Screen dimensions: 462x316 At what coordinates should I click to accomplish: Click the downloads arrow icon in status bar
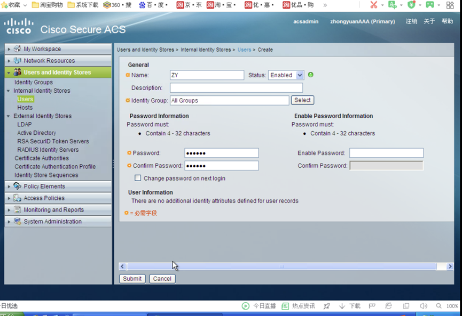tap(342, 306)
